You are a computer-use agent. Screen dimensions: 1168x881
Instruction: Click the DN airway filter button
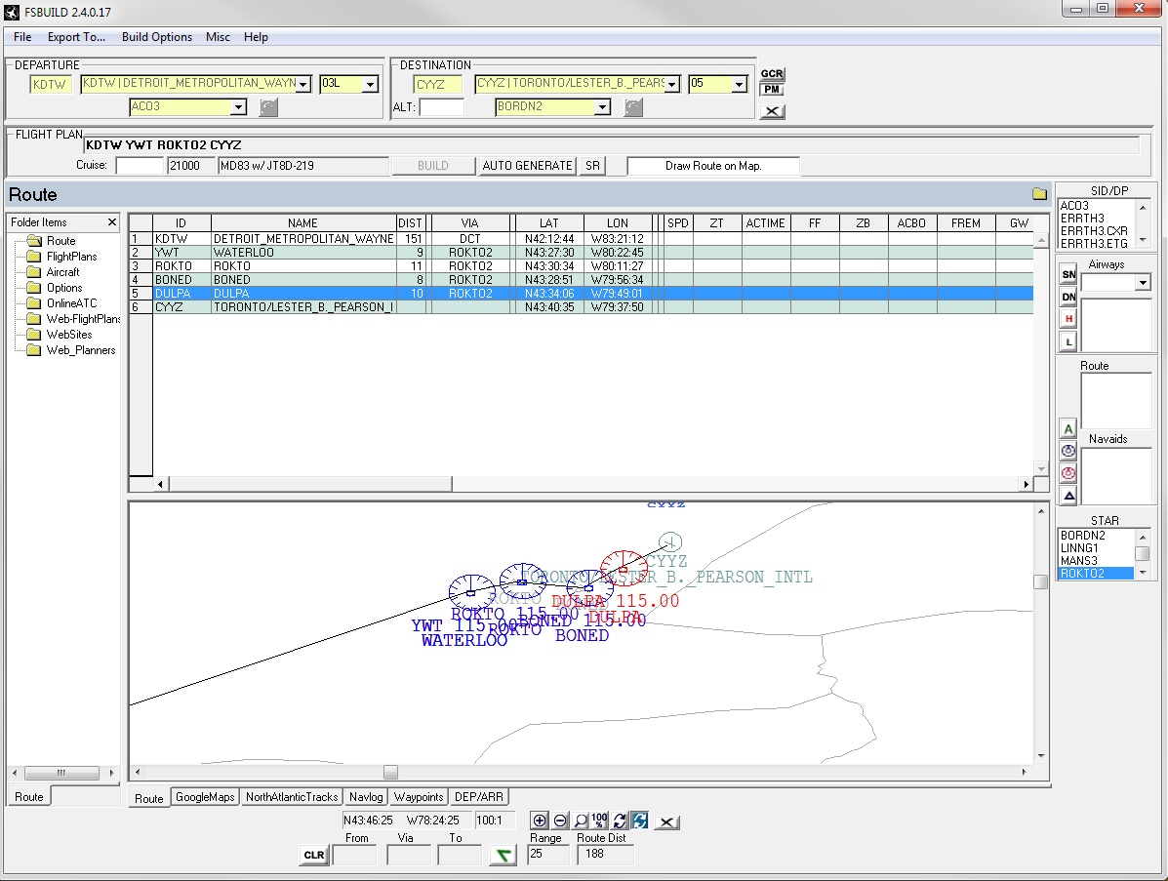(x=1068, y=297)
